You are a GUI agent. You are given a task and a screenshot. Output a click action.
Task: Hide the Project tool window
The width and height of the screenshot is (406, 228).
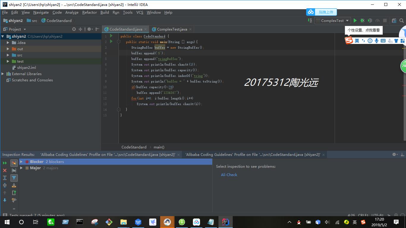point(97,29)
